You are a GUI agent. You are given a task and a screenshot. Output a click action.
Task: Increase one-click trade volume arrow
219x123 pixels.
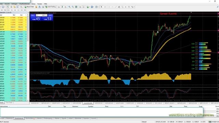point(46,15)
